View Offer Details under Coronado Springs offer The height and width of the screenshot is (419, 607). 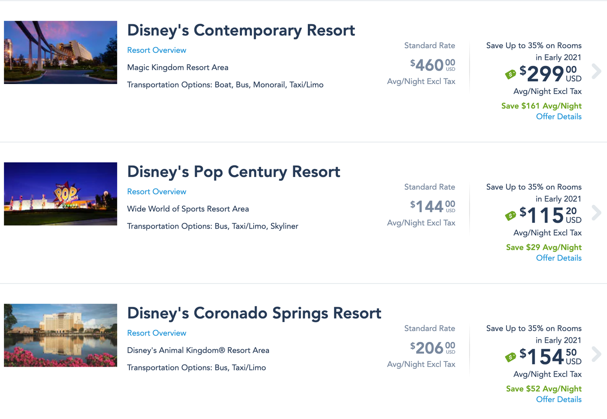pos(558,399)
